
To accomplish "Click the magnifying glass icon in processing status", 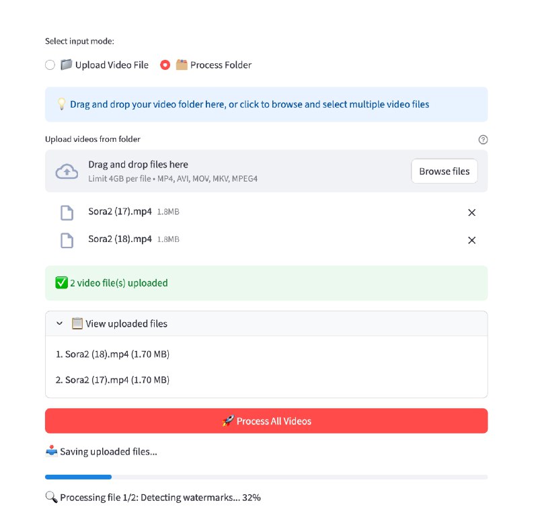I will click(50, 497).
